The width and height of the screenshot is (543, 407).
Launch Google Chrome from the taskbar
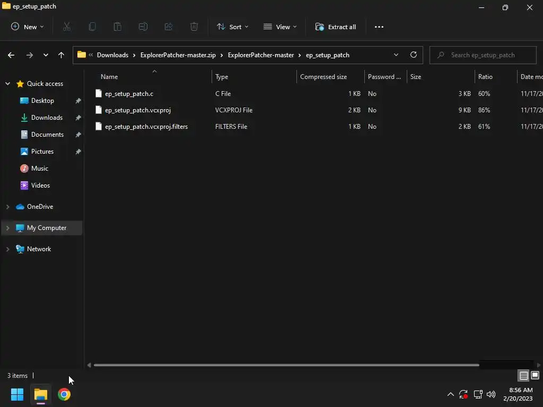coord(64,394)
